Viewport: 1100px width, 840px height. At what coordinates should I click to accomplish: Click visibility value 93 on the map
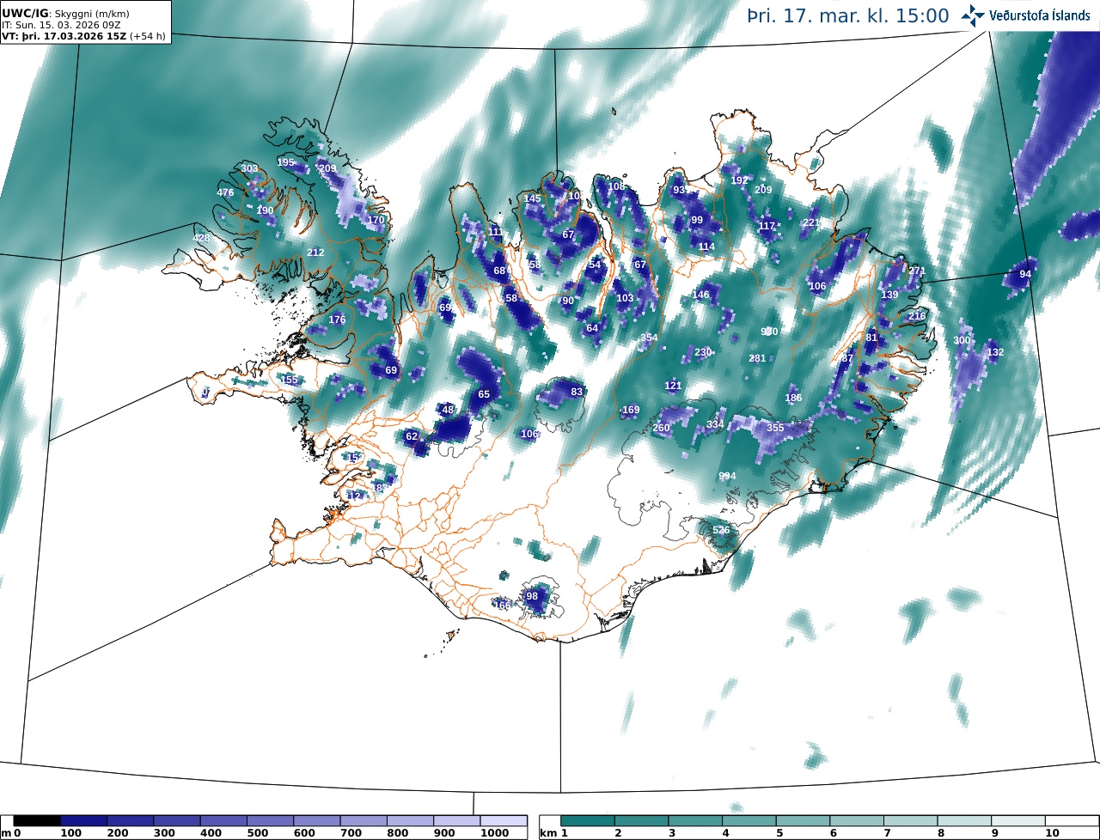[679, 190]
